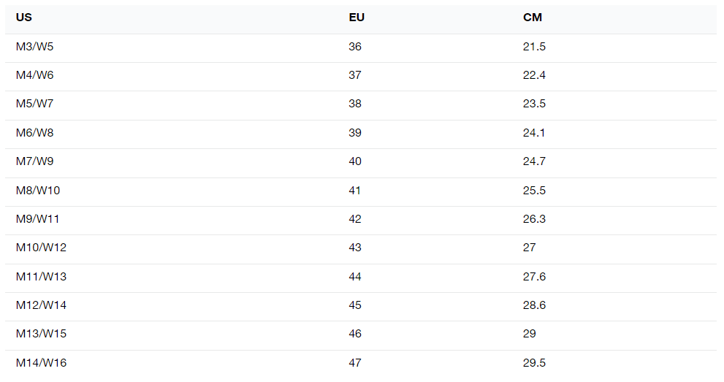Screen dimensions: 724x382
Task: Select EU size 39
Action: pos(355,133)
